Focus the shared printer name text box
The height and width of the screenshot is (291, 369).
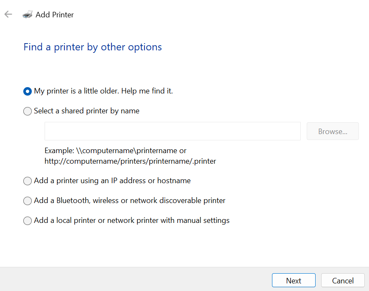coord(172,131)
